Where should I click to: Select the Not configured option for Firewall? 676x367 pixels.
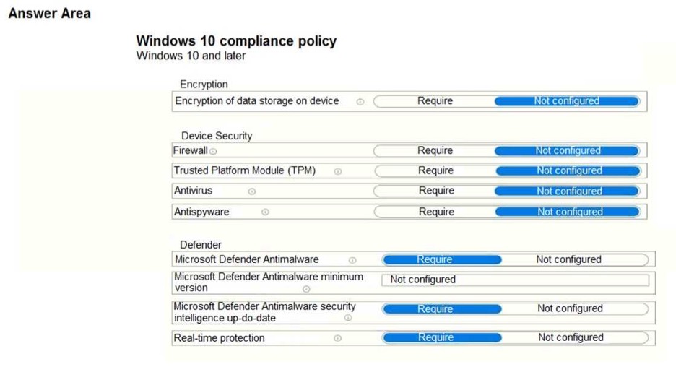(x=567, y=150)
